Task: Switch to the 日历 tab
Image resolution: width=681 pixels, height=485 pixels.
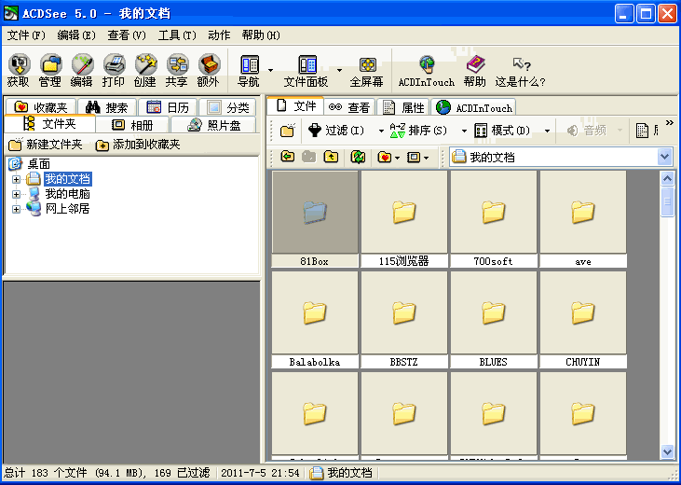Action: click(168, 107)
